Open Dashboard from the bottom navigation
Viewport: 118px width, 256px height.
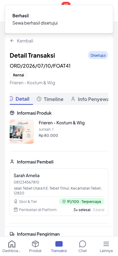[11, 247]
